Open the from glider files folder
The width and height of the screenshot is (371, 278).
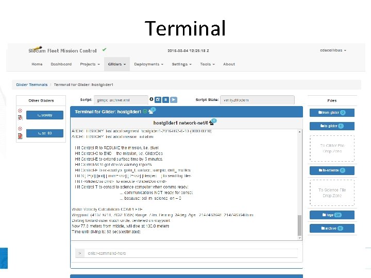(x=332, y=113)
